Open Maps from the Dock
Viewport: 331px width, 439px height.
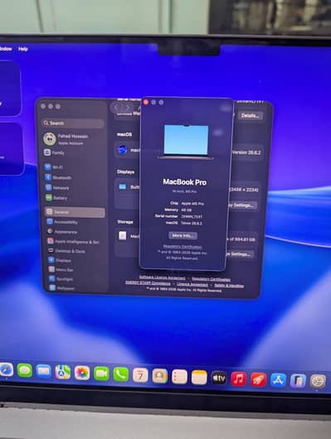coord(62,372)
